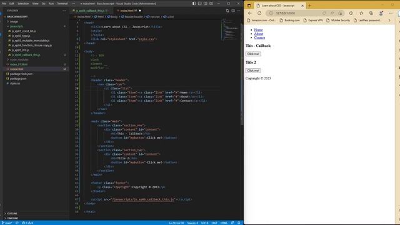Open js_ep03_mutable_immutable.js file
This screenshot has height=225, width=400.
(x=31, y=41)
